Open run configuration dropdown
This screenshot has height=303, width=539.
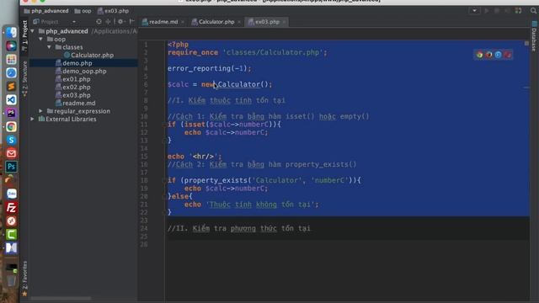474,11
